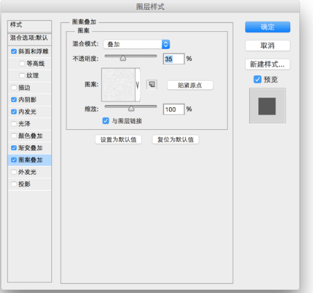
Task: Uncheck the 内发光 checkbox
Action: [x=14, y=112]
